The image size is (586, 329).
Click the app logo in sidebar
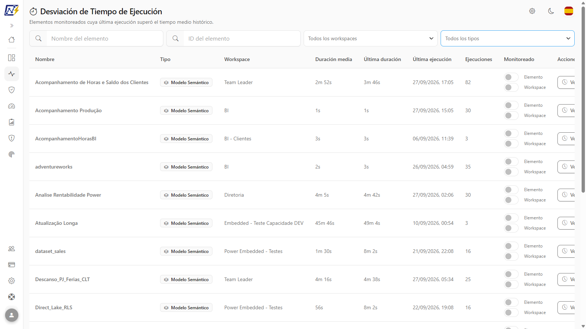point(11,10)
